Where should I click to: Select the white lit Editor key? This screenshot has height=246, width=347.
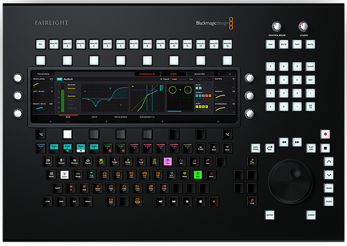pyautogui.click(x=65, y=175)
